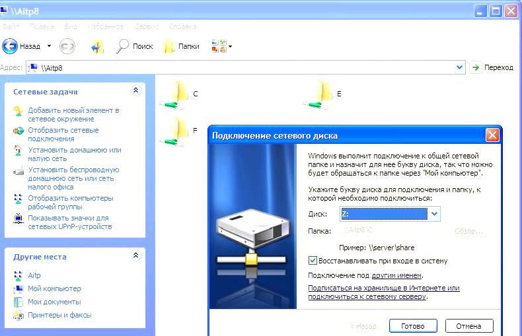Click the network connections globe icon
This screenshot has width=522, height=336.
19,131
